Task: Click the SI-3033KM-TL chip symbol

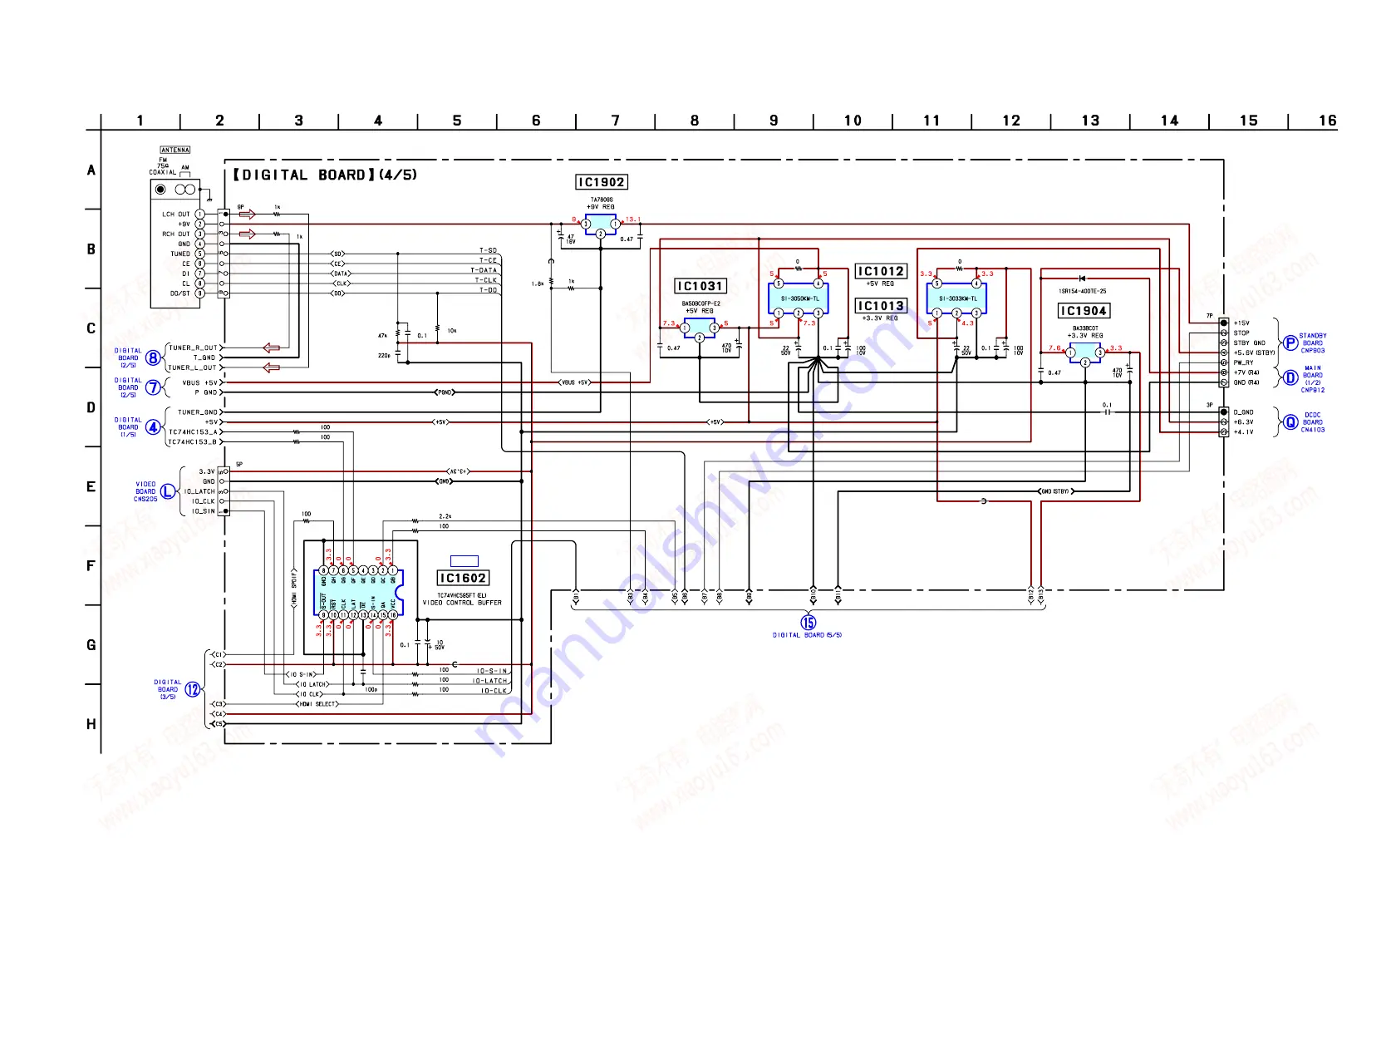Action: [957, 298]
